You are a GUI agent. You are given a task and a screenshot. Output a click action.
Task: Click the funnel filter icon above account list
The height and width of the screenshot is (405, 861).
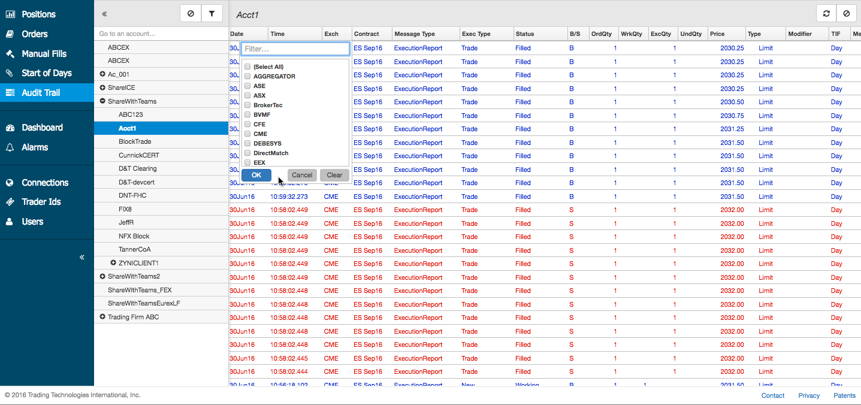pos(212,13)
